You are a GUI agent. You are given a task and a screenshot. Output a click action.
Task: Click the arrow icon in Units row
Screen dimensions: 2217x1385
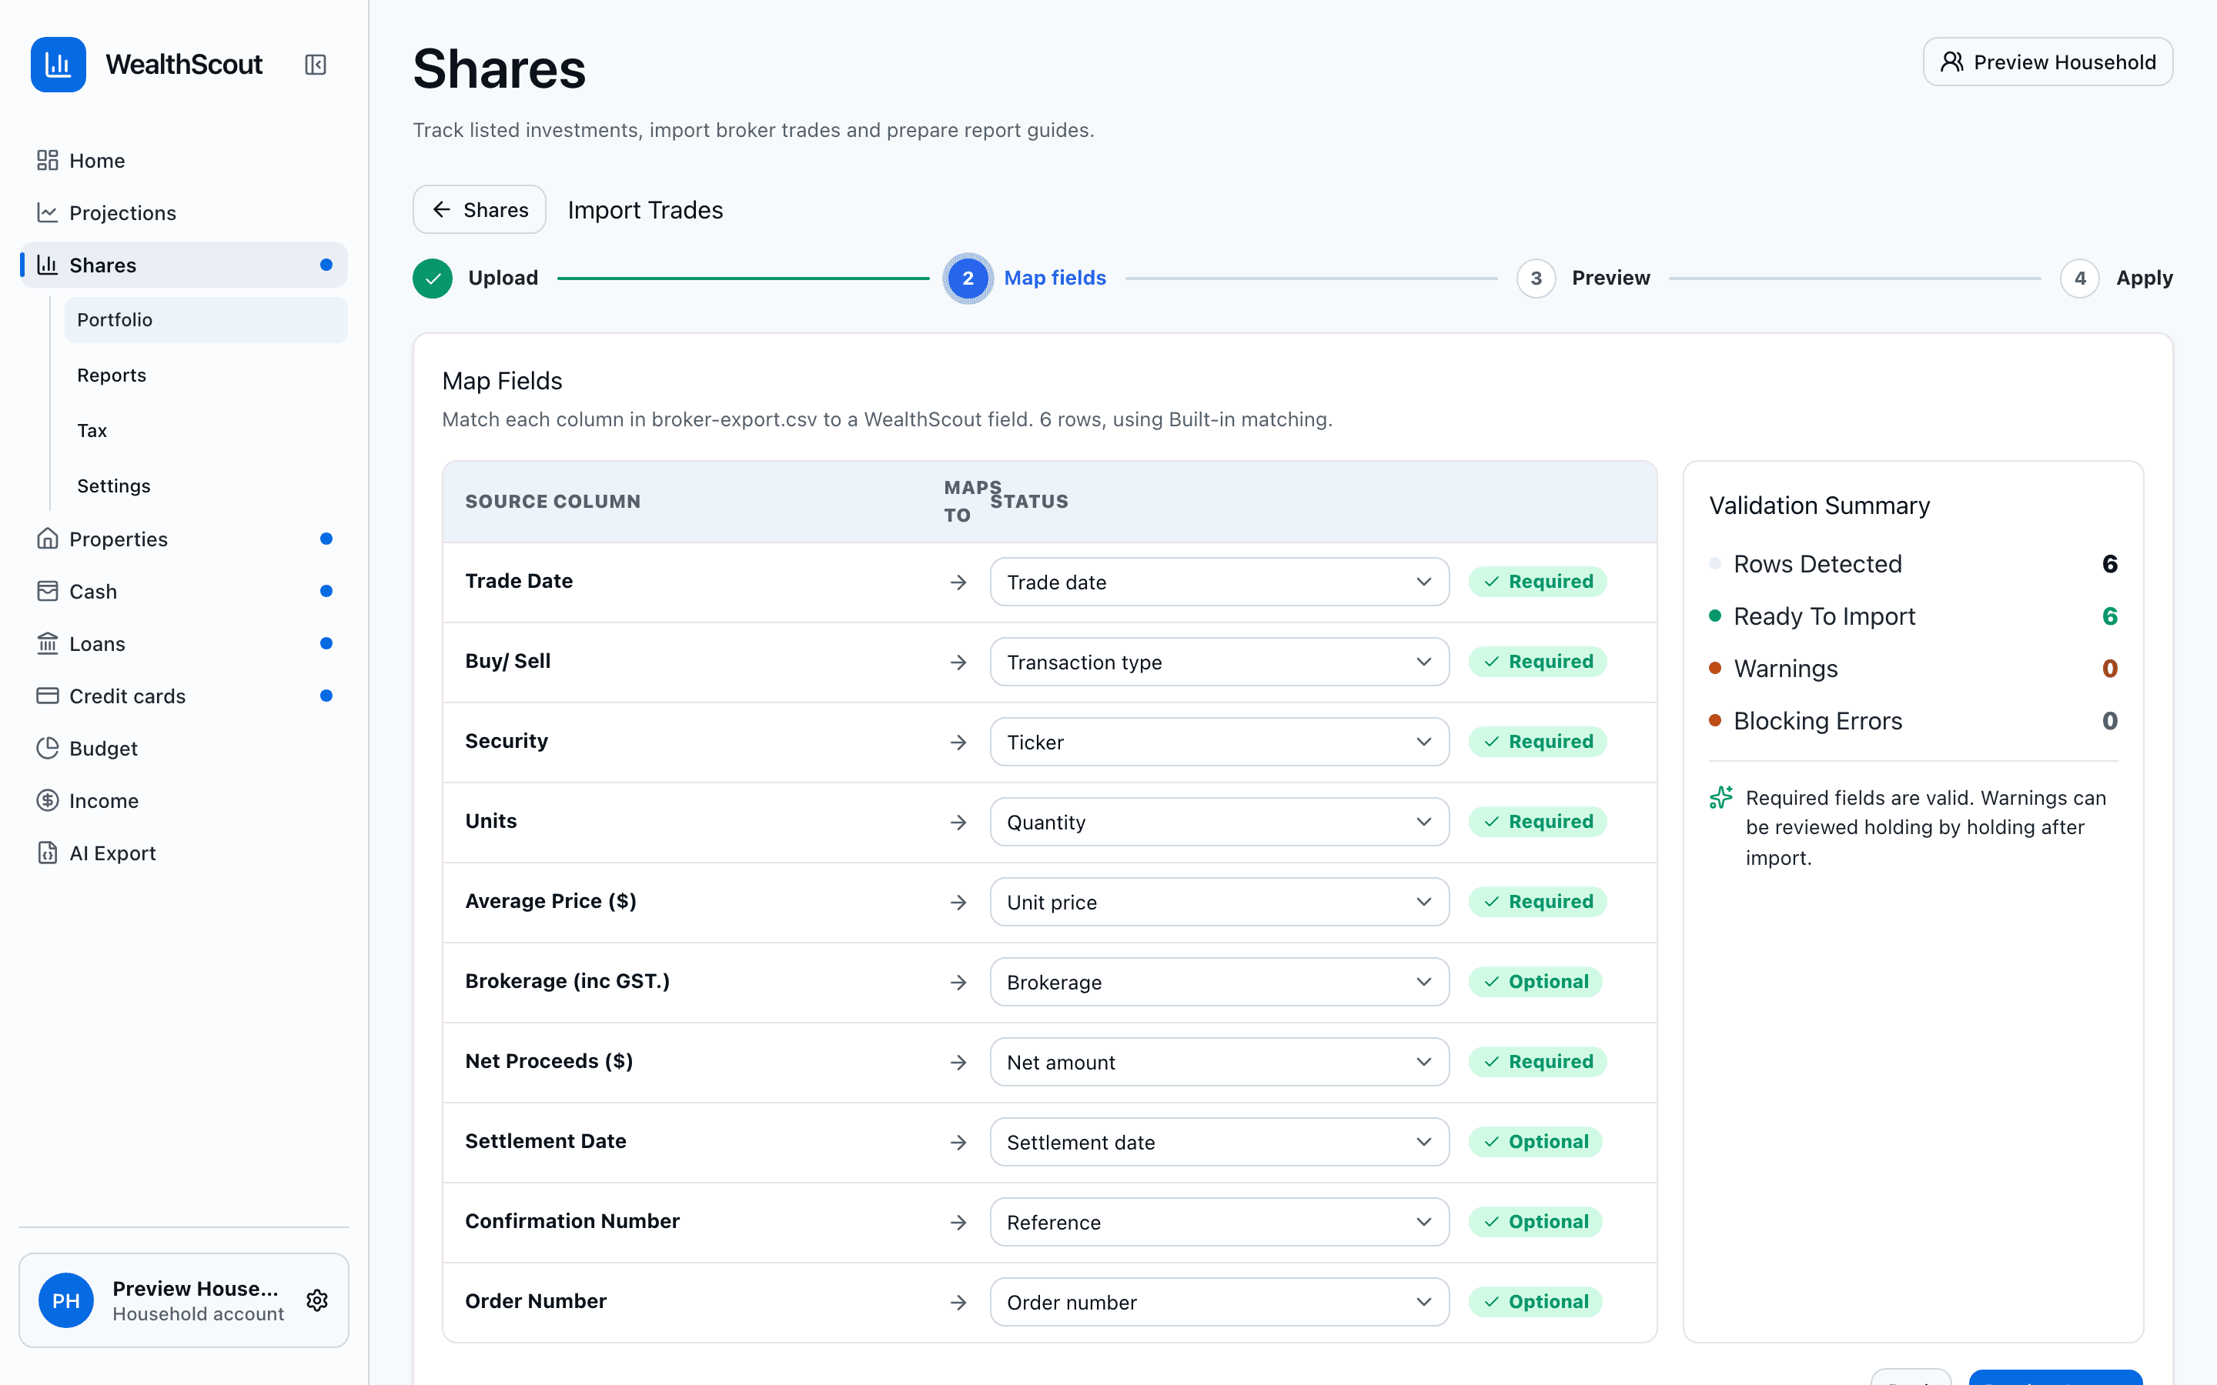pyautogui.click(x=958, y=823)
